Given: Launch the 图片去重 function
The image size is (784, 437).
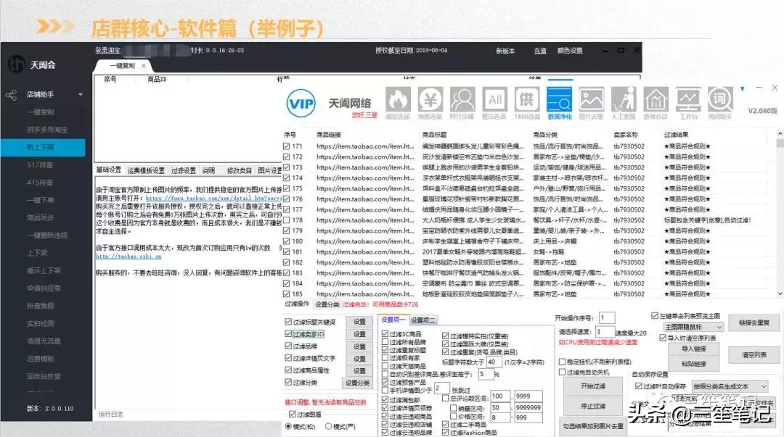Looking at the screenshot, I should (590, 101).
